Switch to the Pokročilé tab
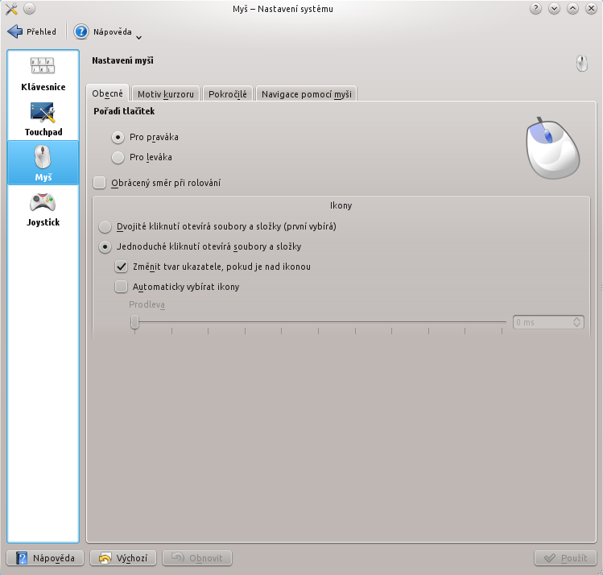Screen dimensions: 603x575 click(228, 94)
